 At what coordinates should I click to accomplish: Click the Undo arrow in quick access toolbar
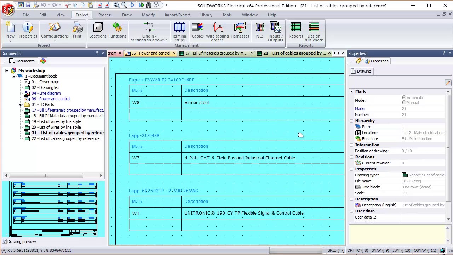tap(43, 5)
